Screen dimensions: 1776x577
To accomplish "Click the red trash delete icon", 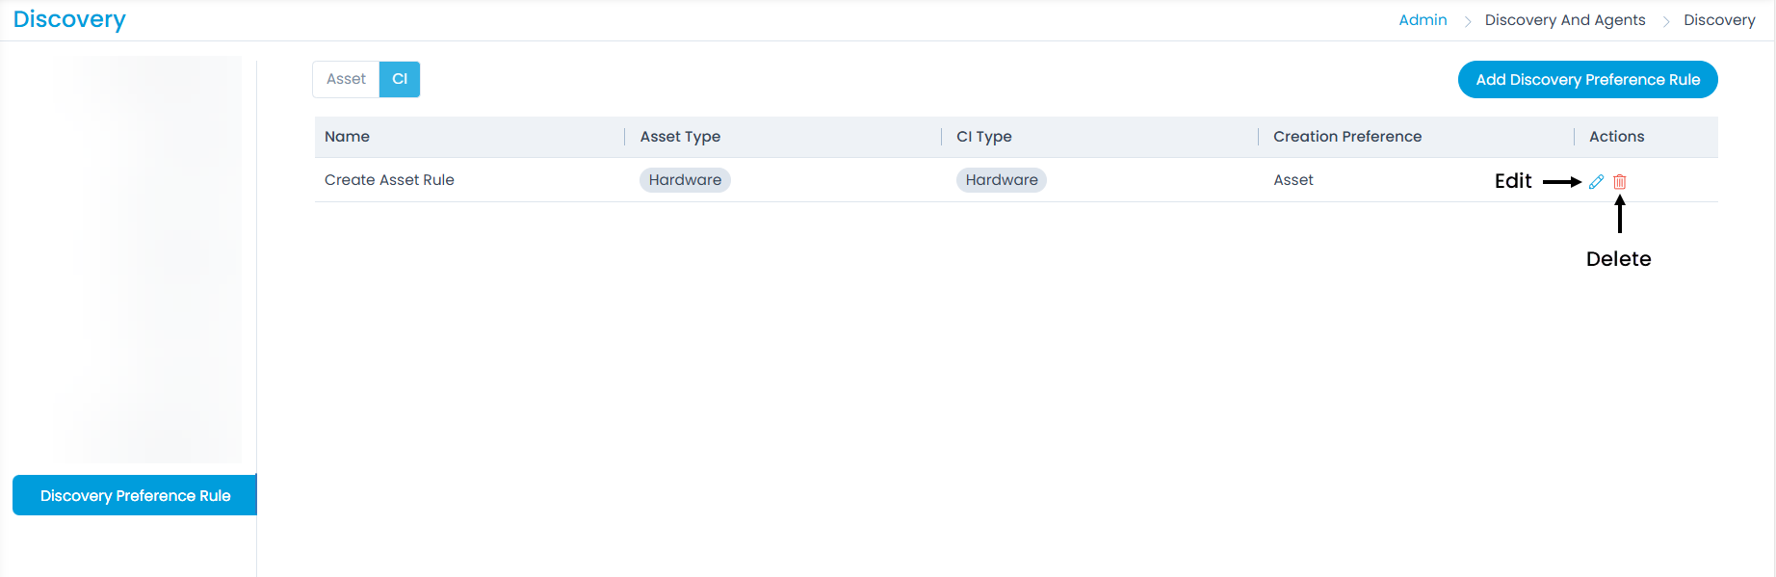I will tap(1620, 181).
